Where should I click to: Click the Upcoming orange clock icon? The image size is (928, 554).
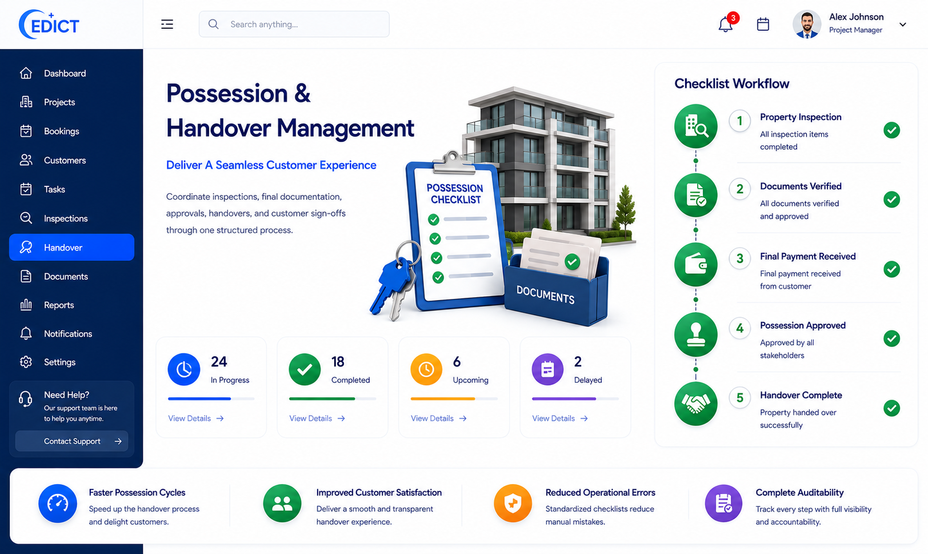pos(426,369)
